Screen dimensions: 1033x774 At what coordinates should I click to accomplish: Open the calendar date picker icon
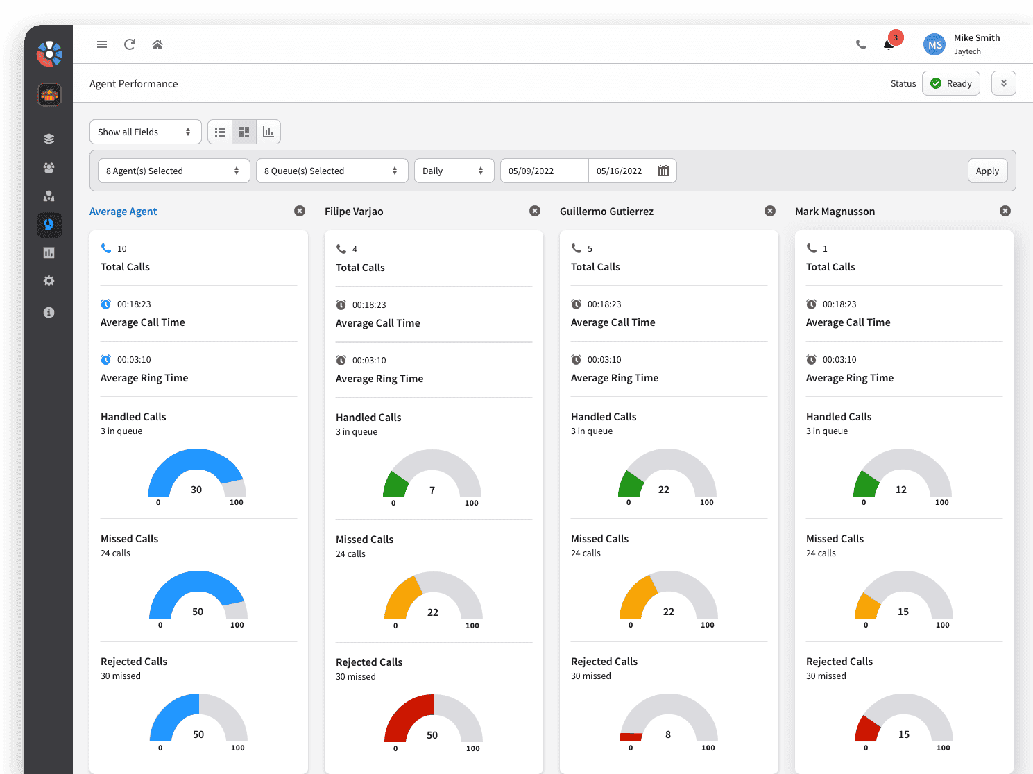[x=663, y=171]
